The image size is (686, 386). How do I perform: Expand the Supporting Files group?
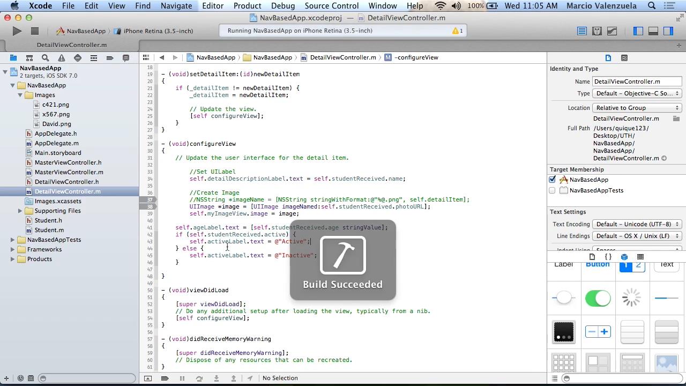coord(20,211)
